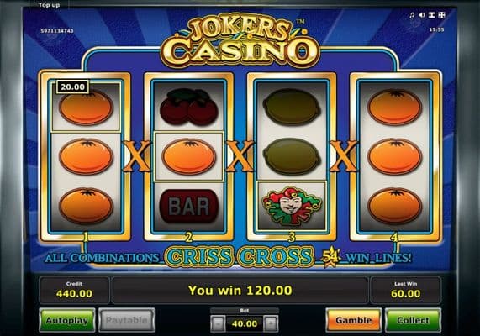480x336 pixels.
Task: Start Autoplay with the green button
Action: point(67,320)
